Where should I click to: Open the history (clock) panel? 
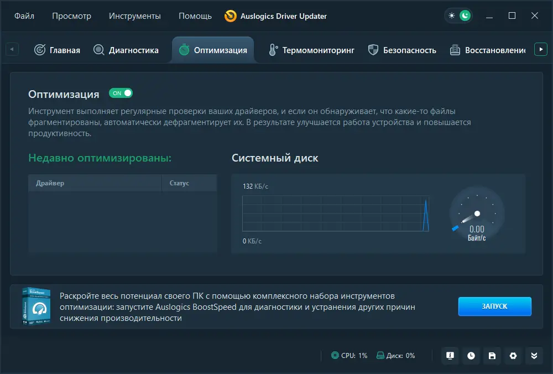click(471, 356)
